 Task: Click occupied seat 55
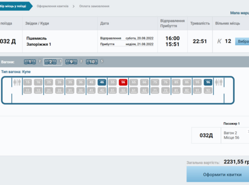(x=112, y=82)
